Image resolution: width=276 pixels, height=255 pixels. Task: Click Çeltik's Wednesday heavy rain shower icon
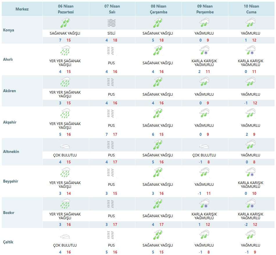click(158, 235)
